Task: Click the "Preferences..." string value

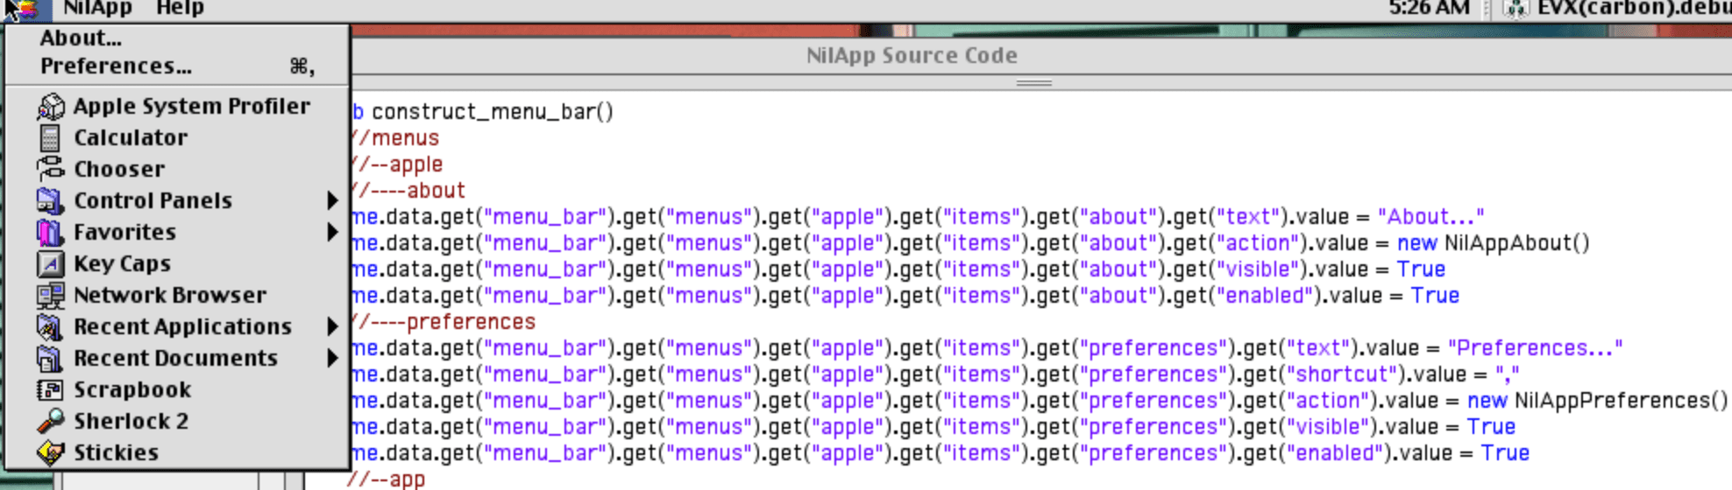Action: [1535, 348]
